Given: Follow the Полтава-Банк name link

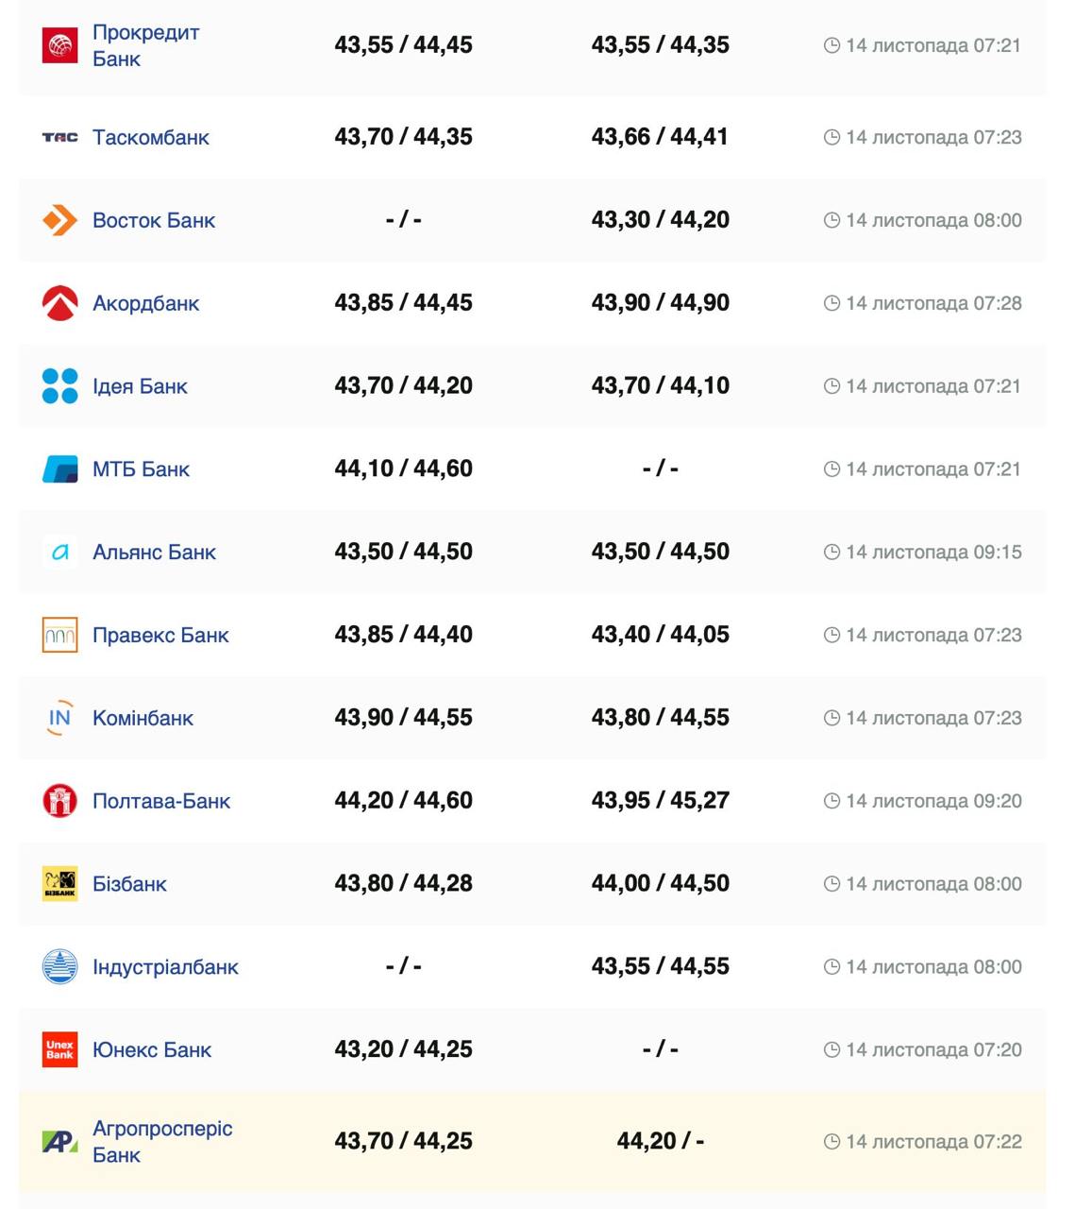Looking at the screenshot, I should (x=161, y=801).
